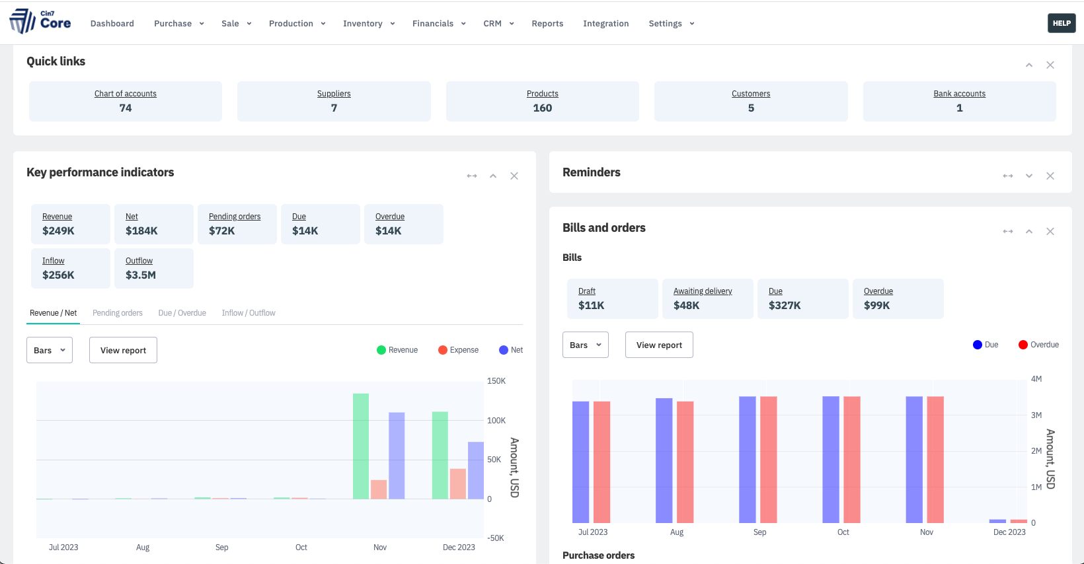This screenshot has height=564, width=1084.
Task: Click View report in Bills and orders
Action: (x=660, y=345)
